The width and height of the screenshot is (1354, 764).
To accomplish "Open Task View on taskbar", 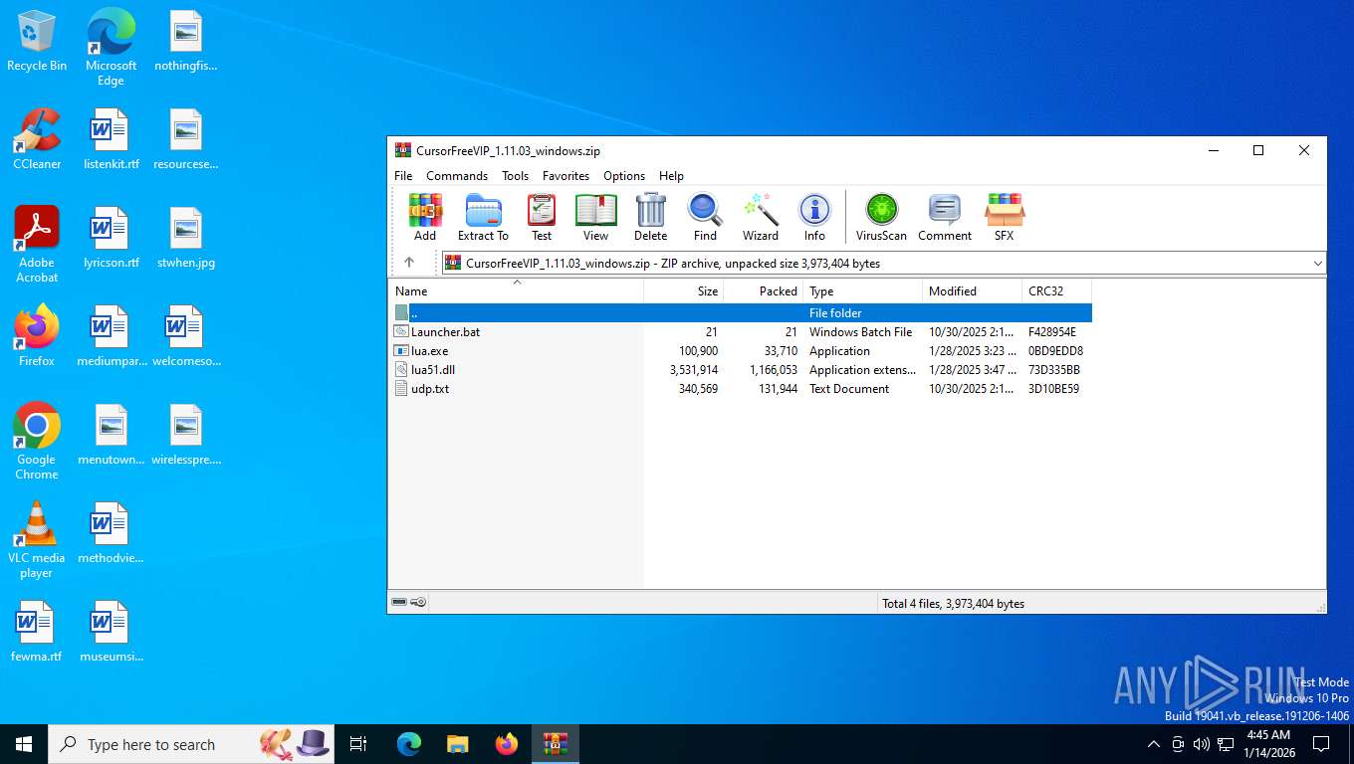I will (x=358, y=744).
